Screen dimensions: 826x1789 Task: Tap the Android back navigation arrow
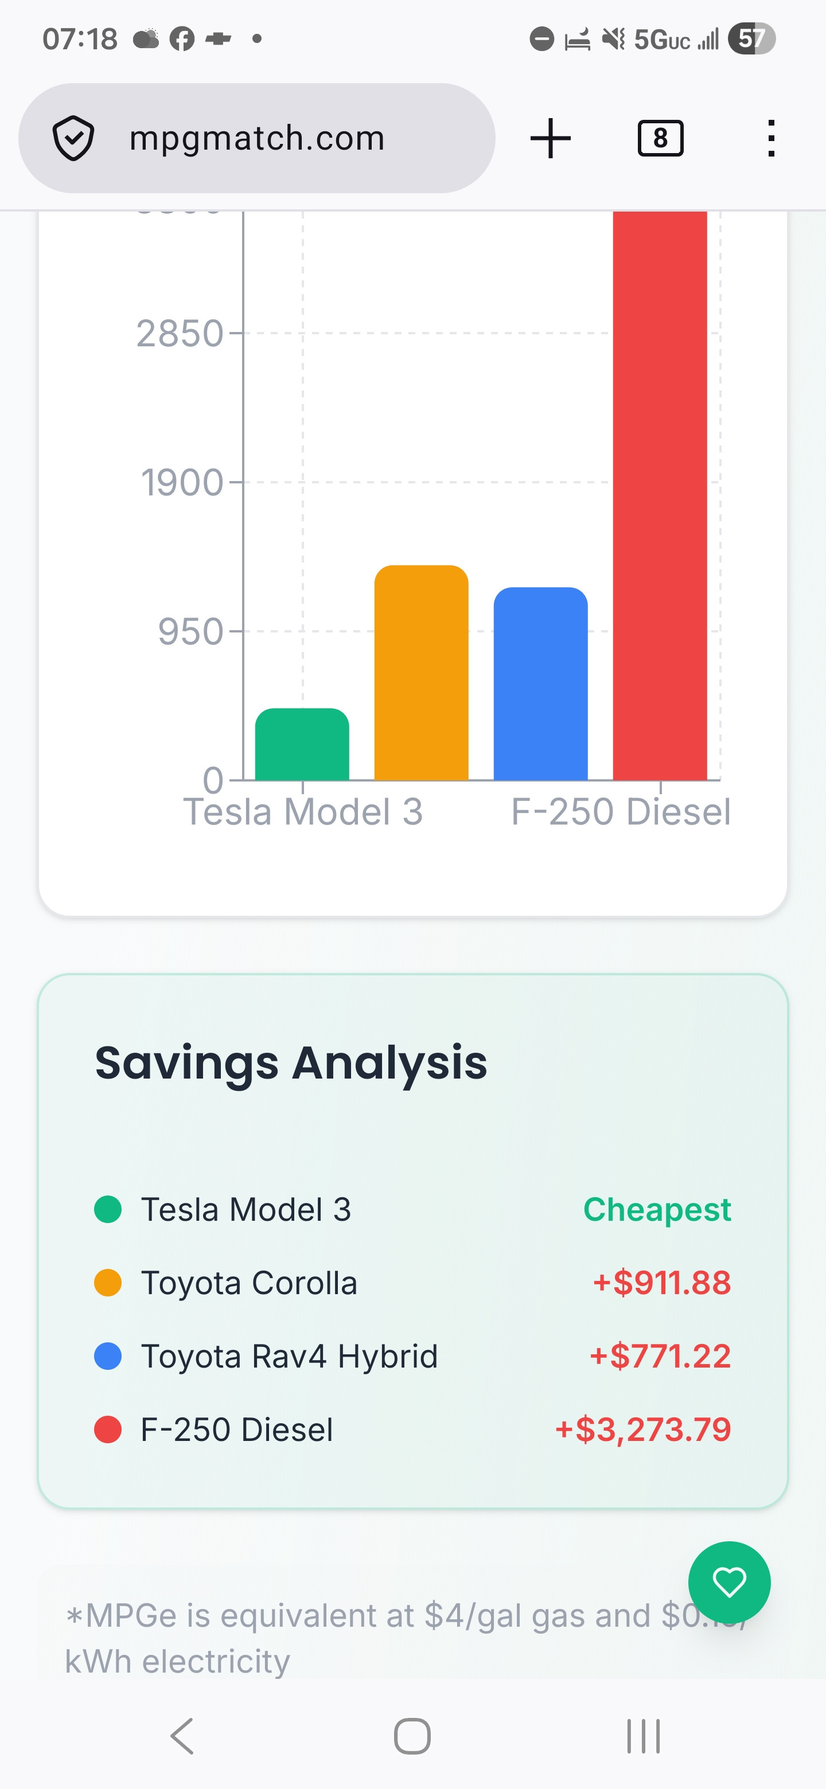tap(182, 1736)
